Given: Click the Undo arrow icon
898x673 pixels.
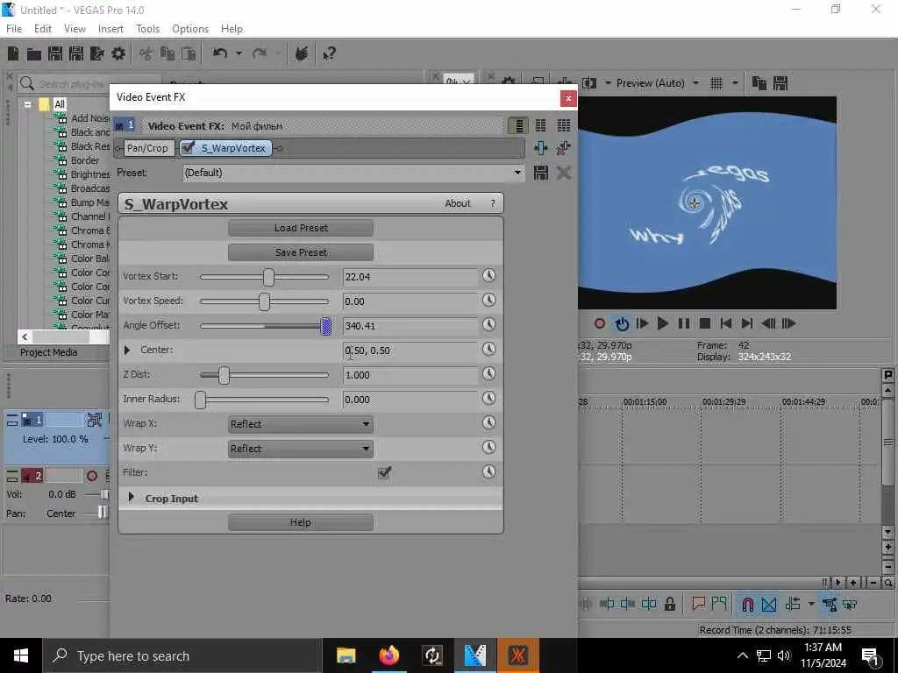Looking at the screenshot, I should point(220,53).
